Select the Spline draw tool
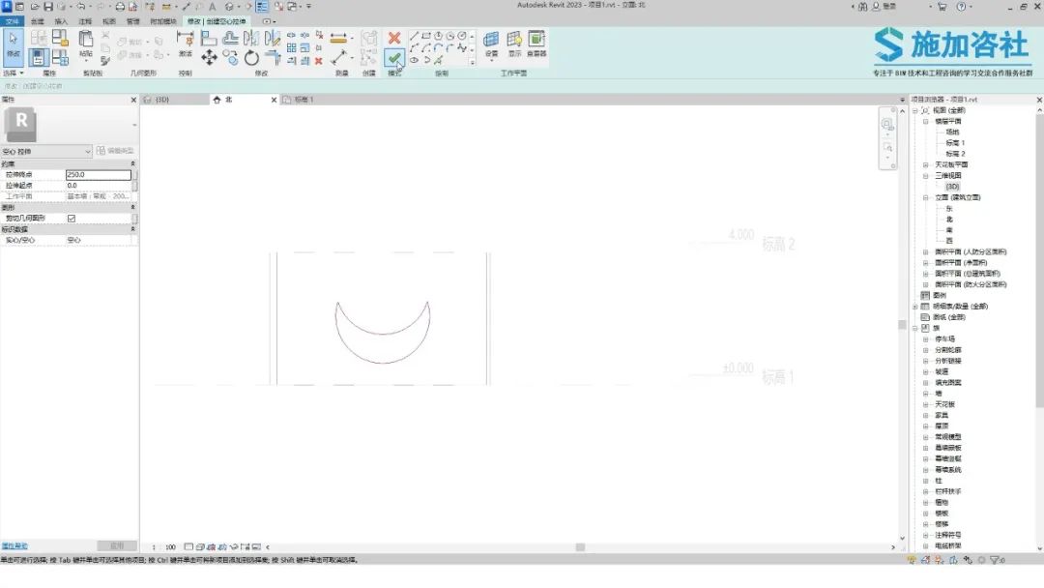1044x588 pixels. (462, 48)
